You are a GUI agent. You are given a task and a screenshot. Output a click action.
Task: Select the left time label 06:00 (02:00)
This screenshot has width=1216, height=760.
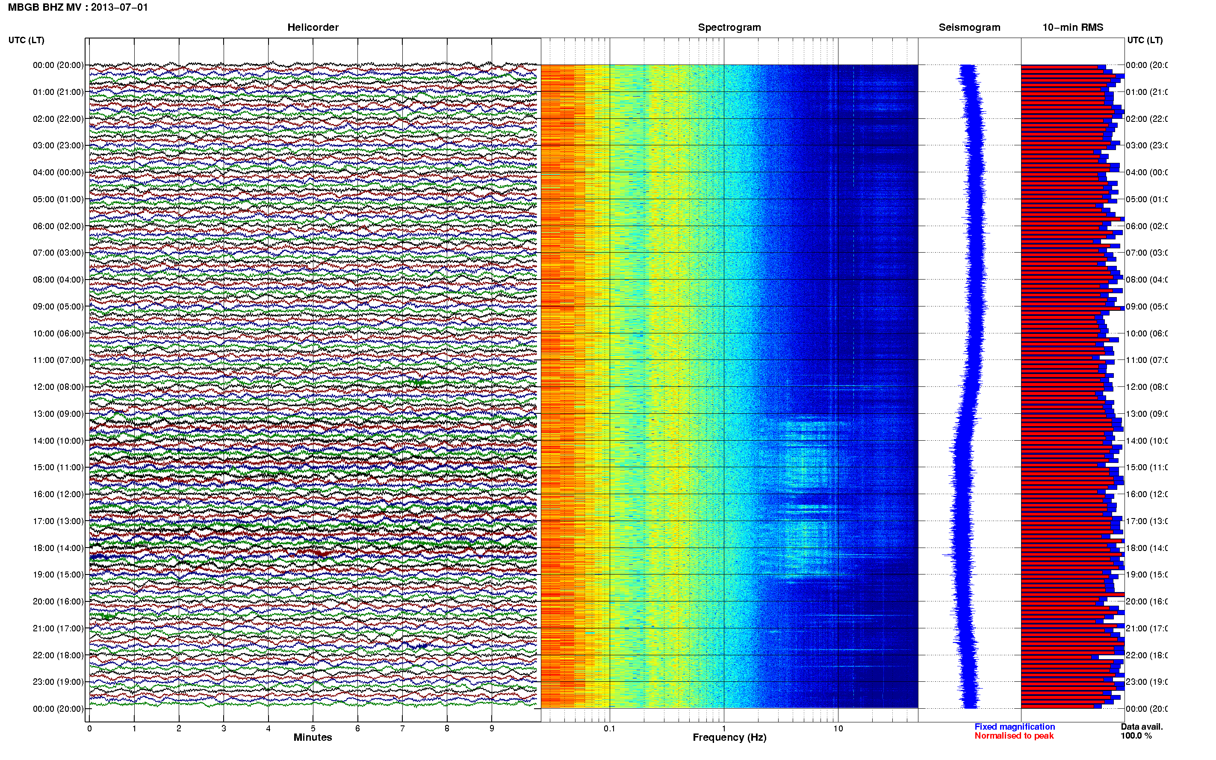pyautogui.click(x=58, y=226)
